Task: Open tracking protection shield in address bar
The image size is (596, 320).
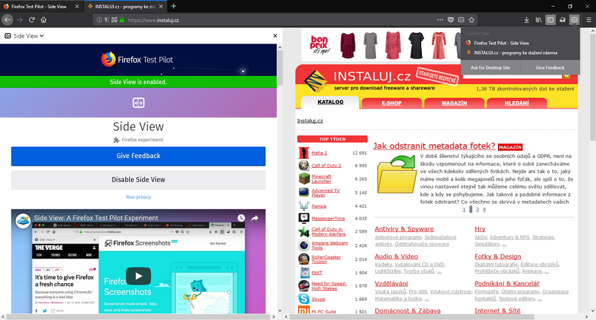Action: click(x=107, y=20)
